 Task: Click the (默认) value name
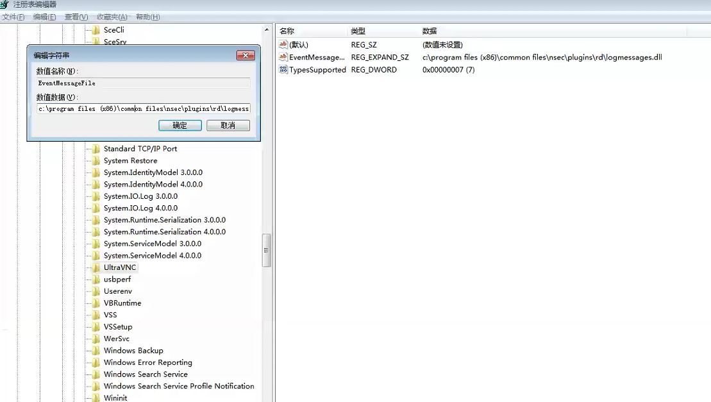(299, 44)
